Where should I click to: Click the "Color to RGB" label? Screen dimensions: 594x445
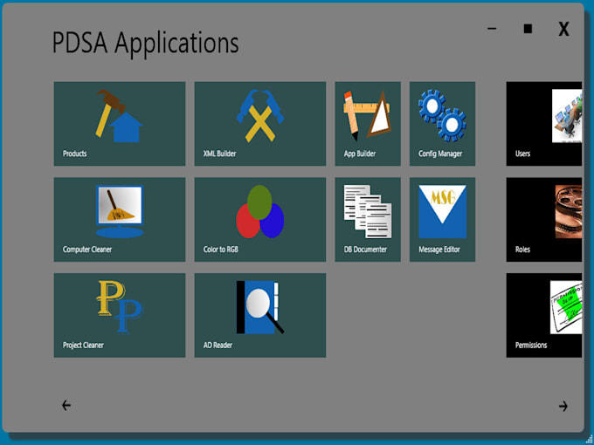[221, 250]
